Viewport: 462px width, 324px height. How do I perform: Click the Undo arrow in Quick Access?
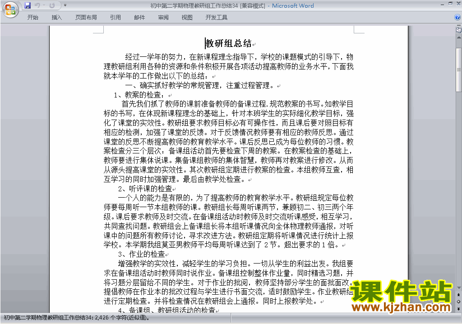coord(37,5)
